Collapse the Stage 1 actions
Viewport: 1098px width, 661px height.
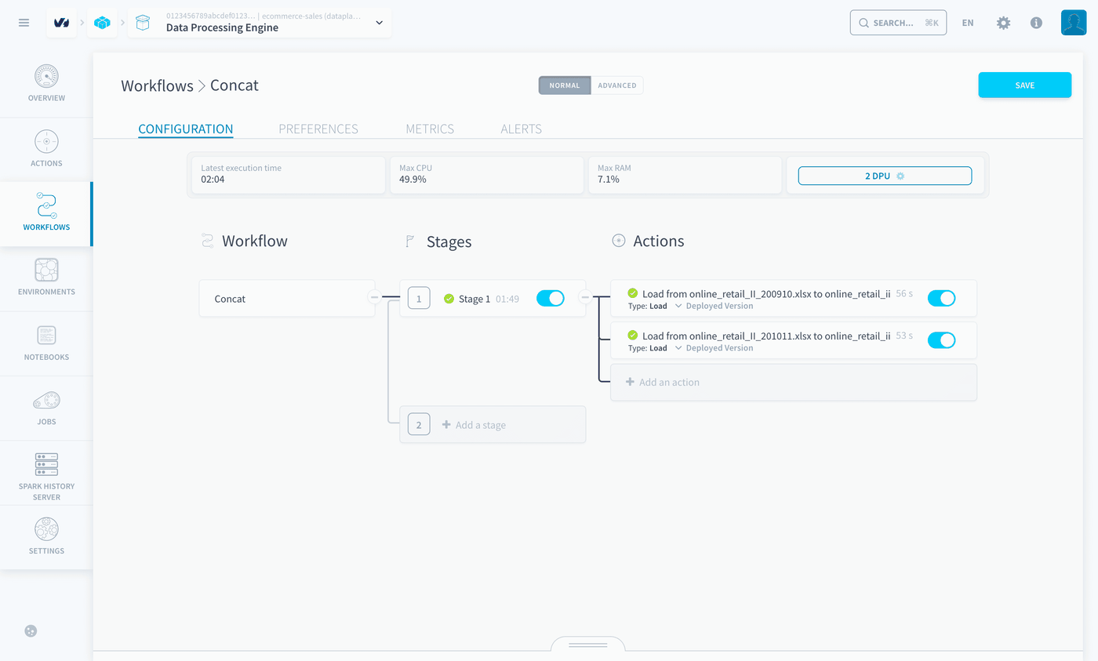(x=585, y=297)
